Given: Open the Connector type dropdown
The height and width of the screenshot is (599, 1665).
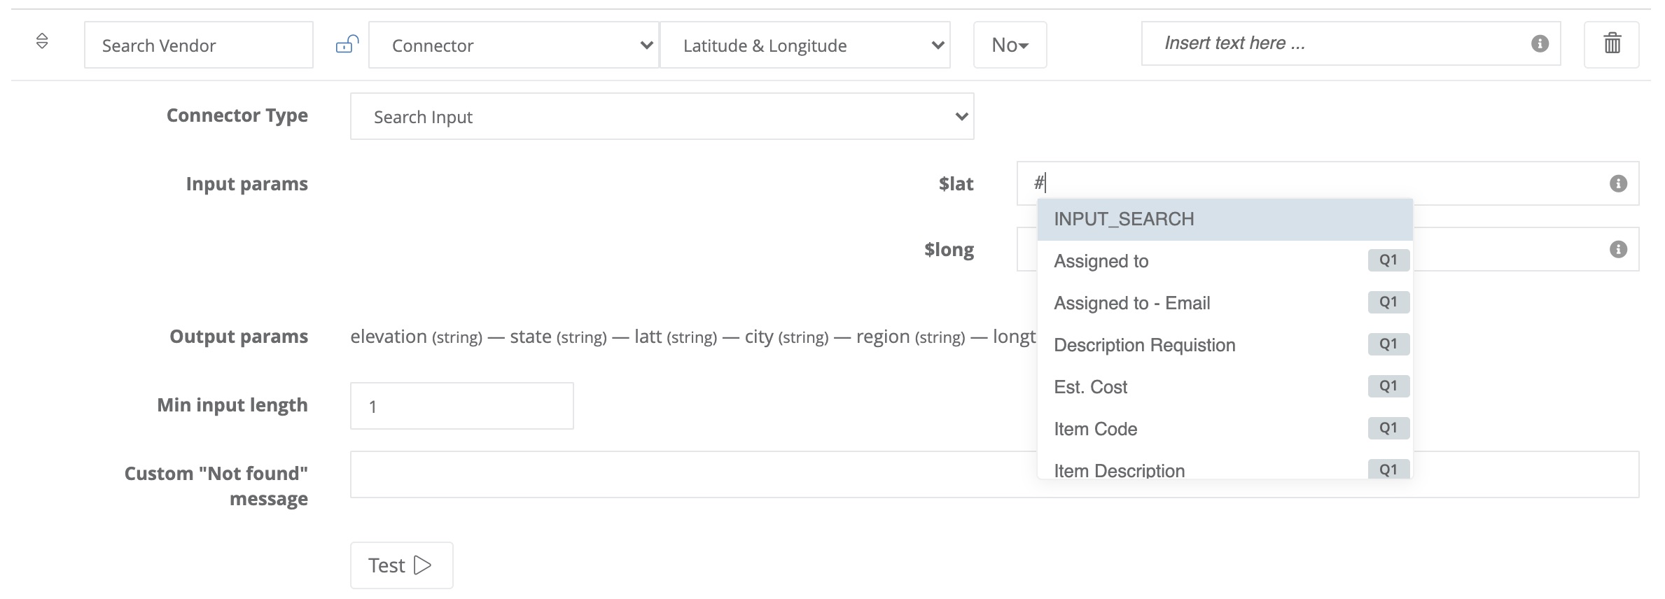Looking at the screenshot, I should tap(513, 45).
